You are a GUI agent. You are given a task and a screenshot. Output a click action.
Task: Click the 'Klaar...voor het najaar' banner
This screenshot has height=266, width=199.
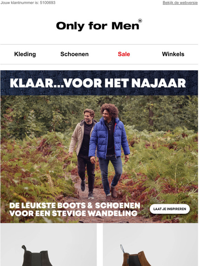click(x=99, y=83)
